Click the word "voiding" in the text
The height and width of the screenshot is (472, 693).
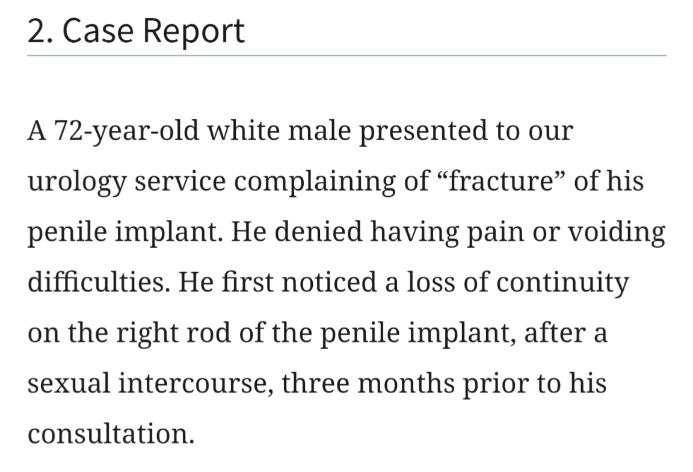coord(616,232)
